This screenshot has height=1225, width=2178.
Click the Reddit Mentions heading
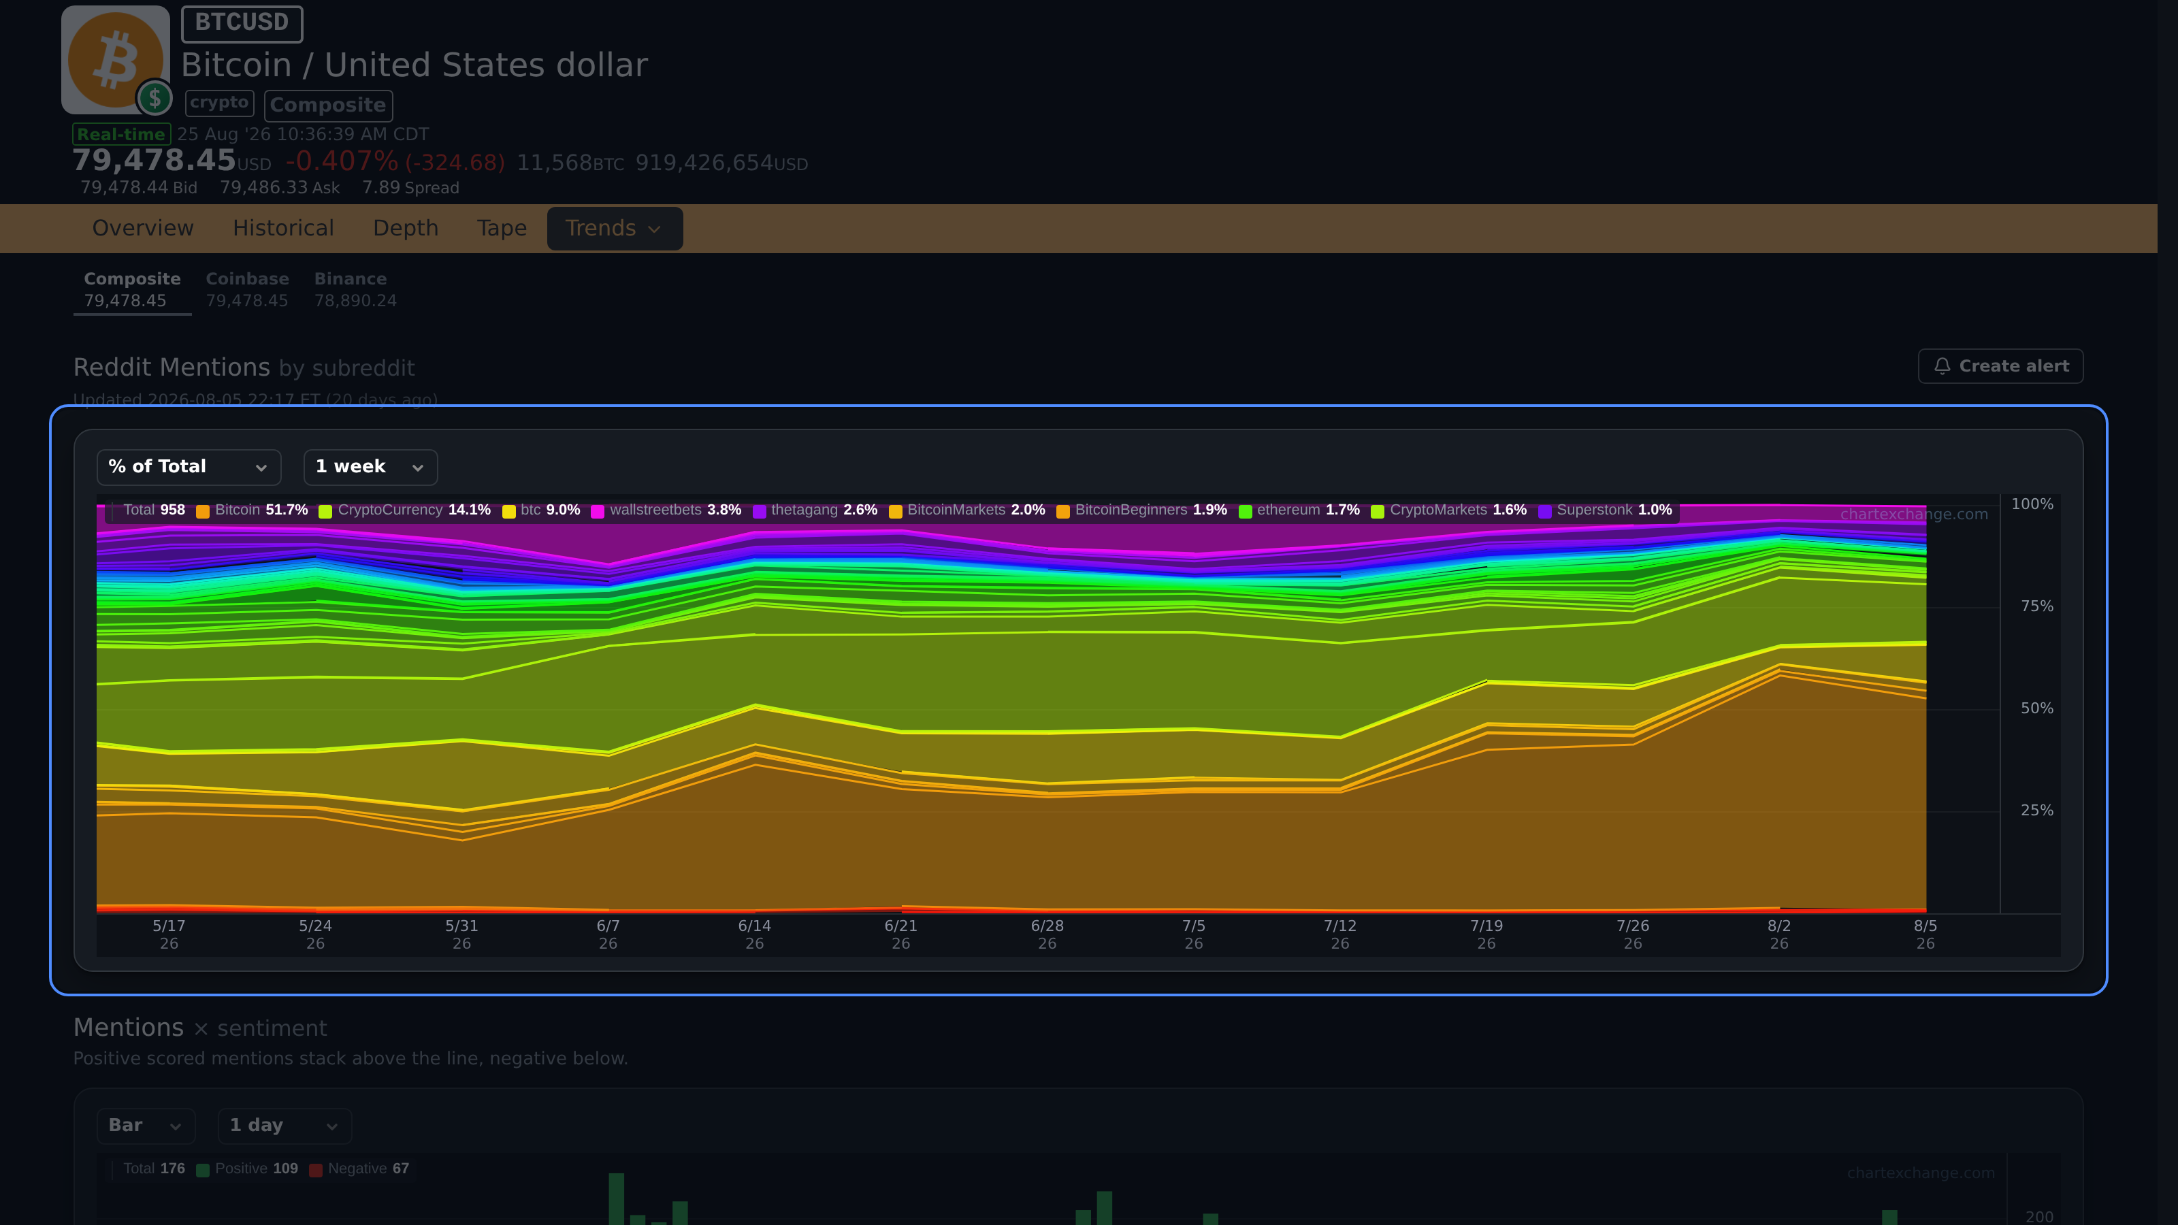click(172, 367)
